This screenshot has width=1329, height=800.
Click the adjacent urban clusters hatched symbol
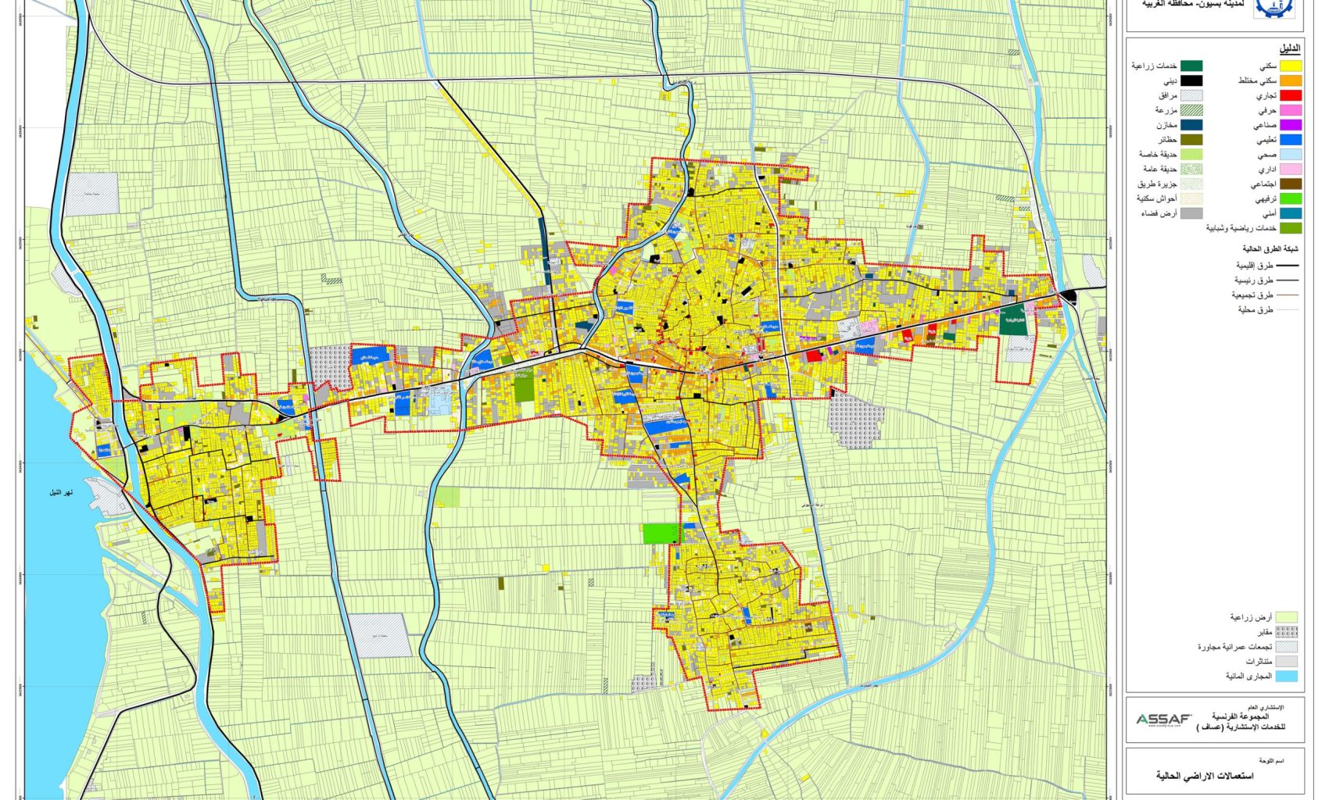pyautogui.click(x=1286, y=647)
